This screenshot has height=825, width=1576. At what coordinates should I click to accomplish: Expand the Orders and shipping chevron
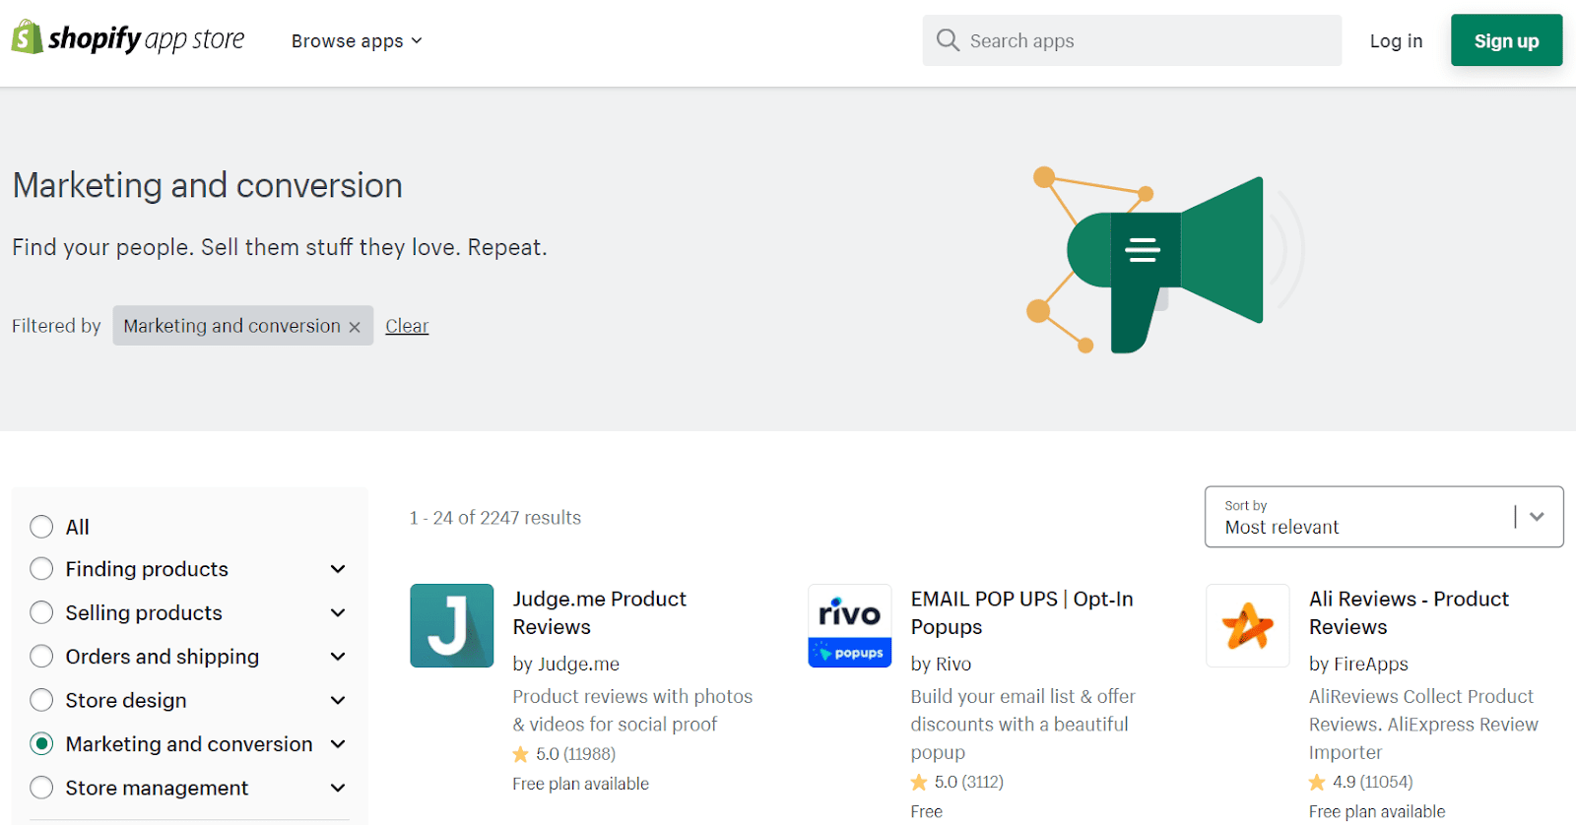pyautogui.click(x=338, y=656)
